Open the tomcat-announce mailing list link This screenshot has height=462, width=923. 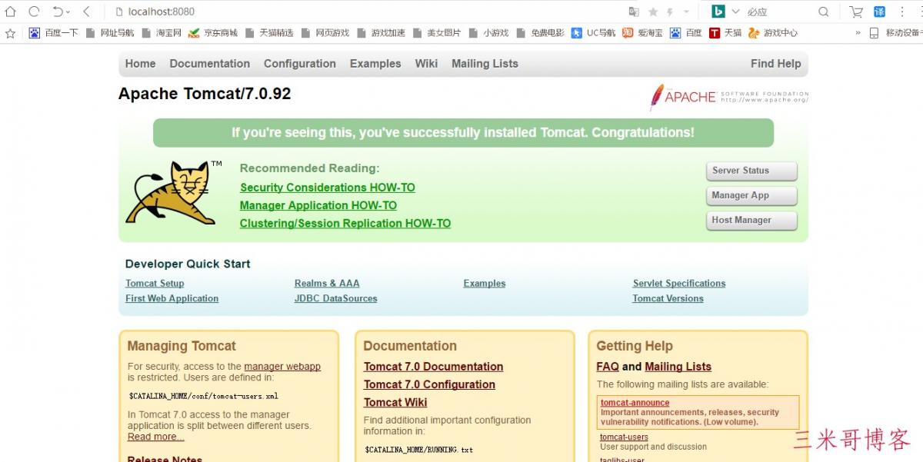point(635,403)
